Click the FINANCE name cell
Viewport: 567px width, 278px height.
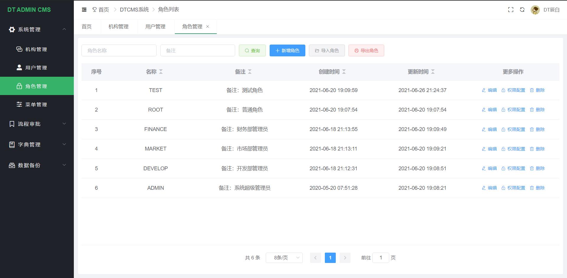[x=156, y=129]
